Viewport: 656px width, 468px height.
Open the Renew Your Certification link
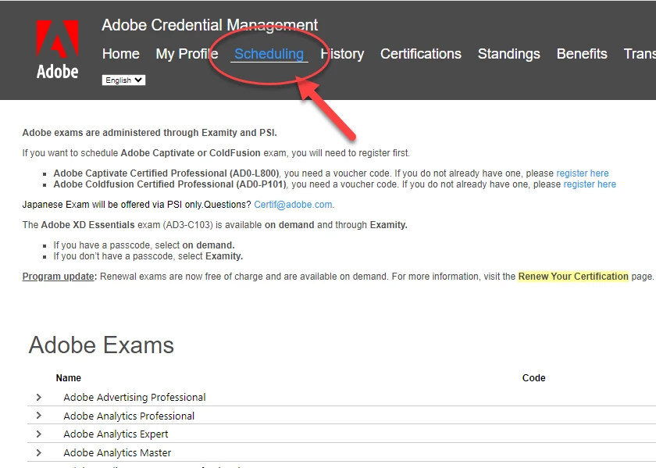click(x=573, y=277)
